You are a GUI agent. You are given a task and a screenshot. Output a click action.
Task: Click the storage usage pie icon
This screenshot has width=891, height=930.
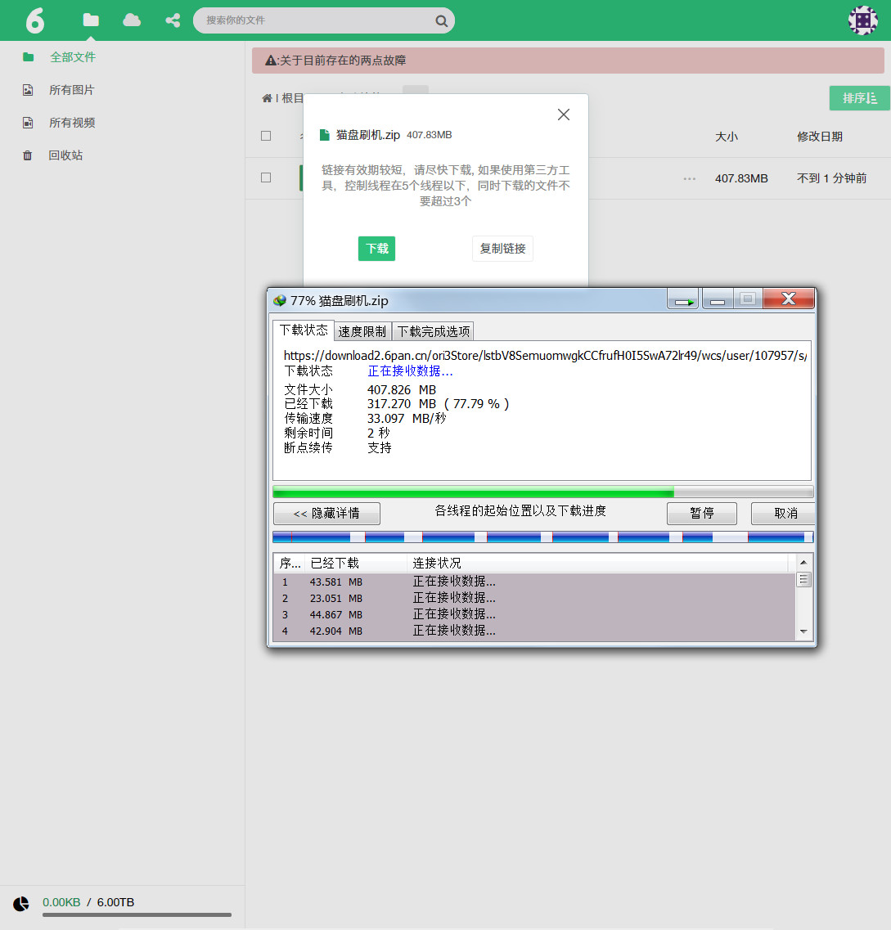point(21,903)
